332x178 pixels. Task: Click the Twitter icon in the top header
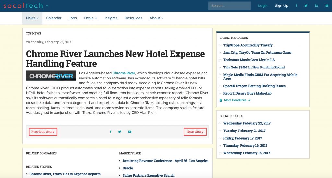(306, 6)
